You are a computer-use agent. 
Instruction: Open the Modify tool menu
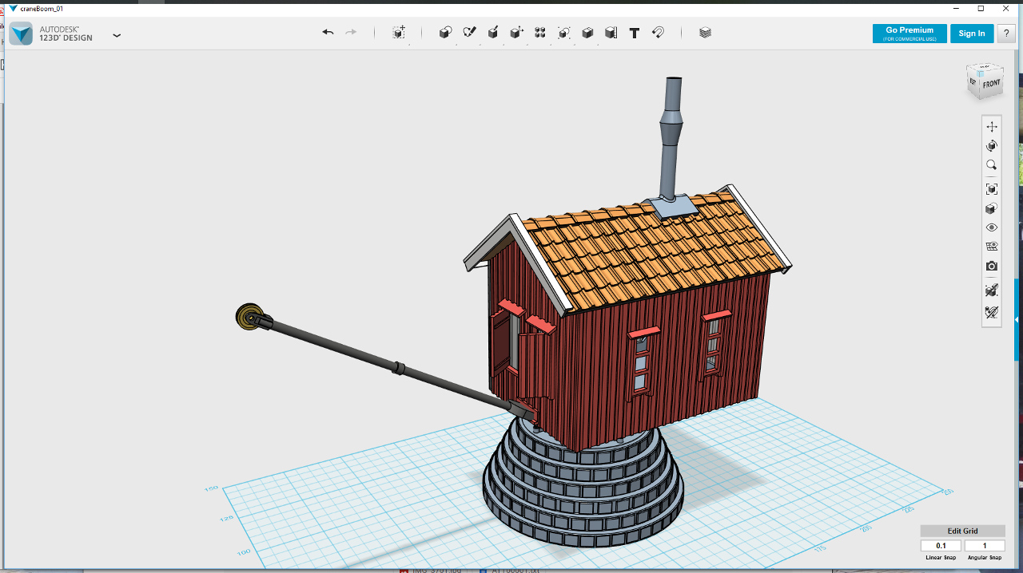[517, 33]
